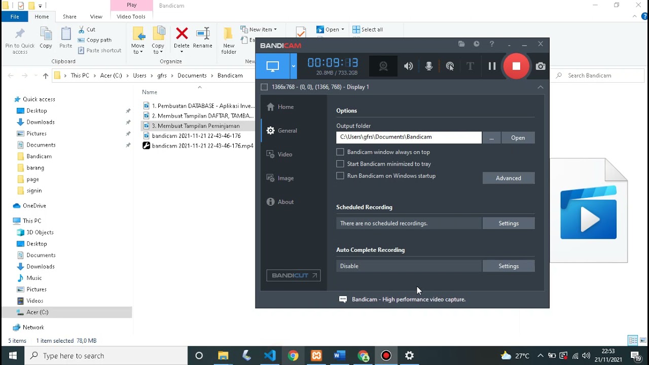This screenshot has width=649, height=365.
Task: Click the Search Bandicam field
Action: point(598,76)
